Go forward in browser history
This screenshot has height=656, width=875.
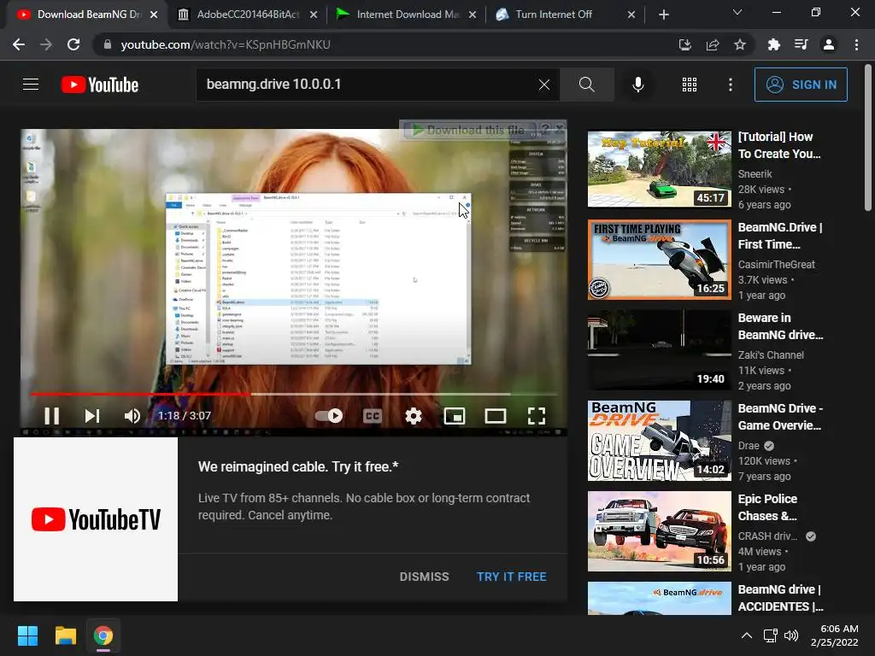[46, 44]
